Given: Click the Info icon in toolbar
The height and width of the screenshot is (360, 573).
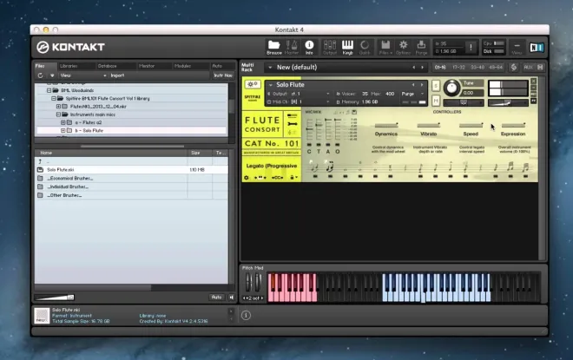Looking at the screenshot, I should [309, 47].
